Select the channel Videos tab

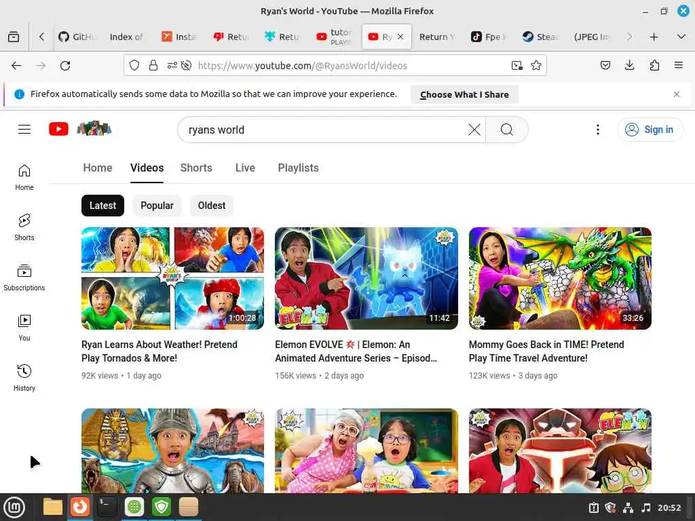[147, 168]
